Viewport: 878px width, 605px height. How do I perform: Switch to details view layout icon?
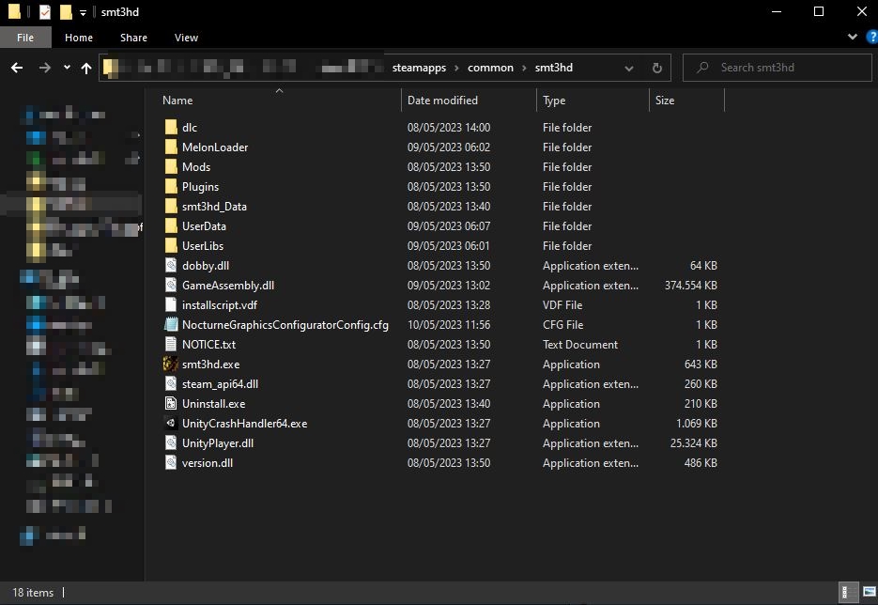click(848, 592)
